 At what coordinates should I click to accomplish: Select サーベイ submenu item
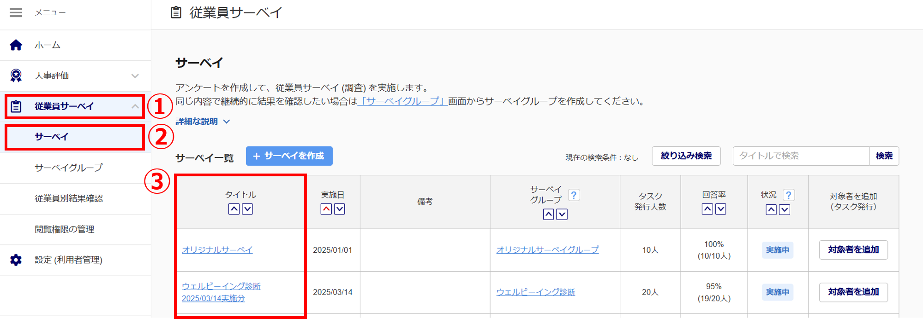[x=75, y=137]
